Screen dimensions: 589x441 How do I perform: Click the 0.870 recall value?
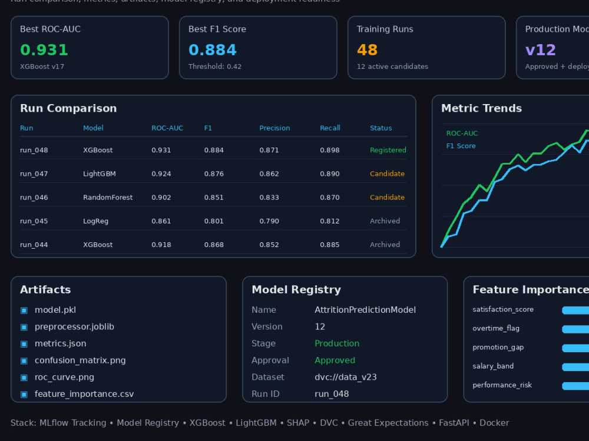point(330,197)
